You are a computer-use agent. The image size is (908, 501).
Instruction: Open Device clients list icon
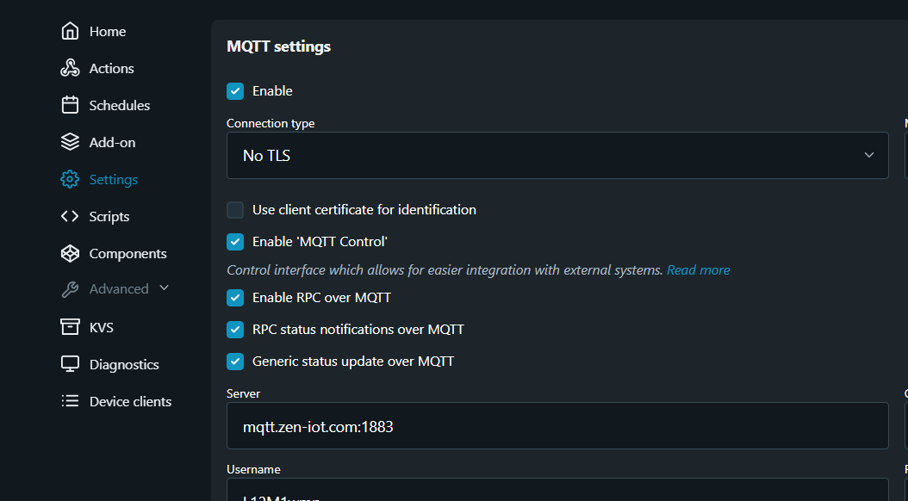tap(70, 401)
